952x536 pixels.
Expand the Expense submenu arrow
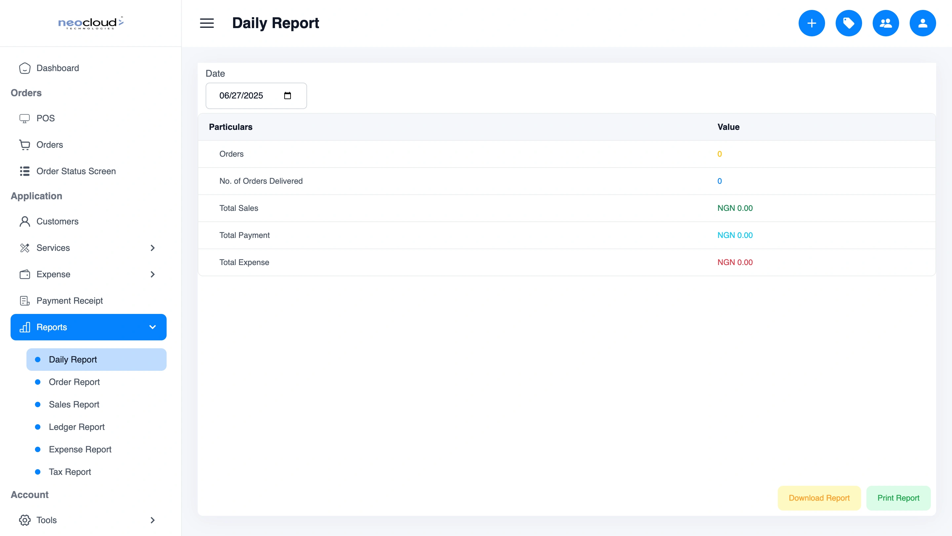point(152,274)
